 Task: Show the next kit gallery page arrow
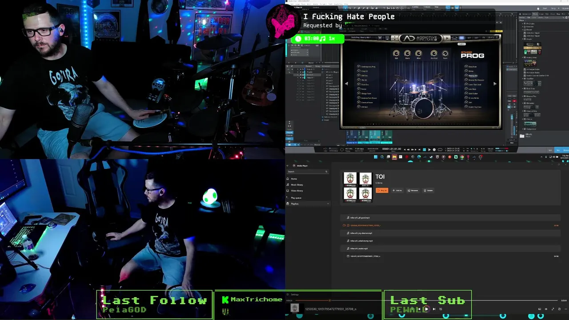(x=495, y=84)
